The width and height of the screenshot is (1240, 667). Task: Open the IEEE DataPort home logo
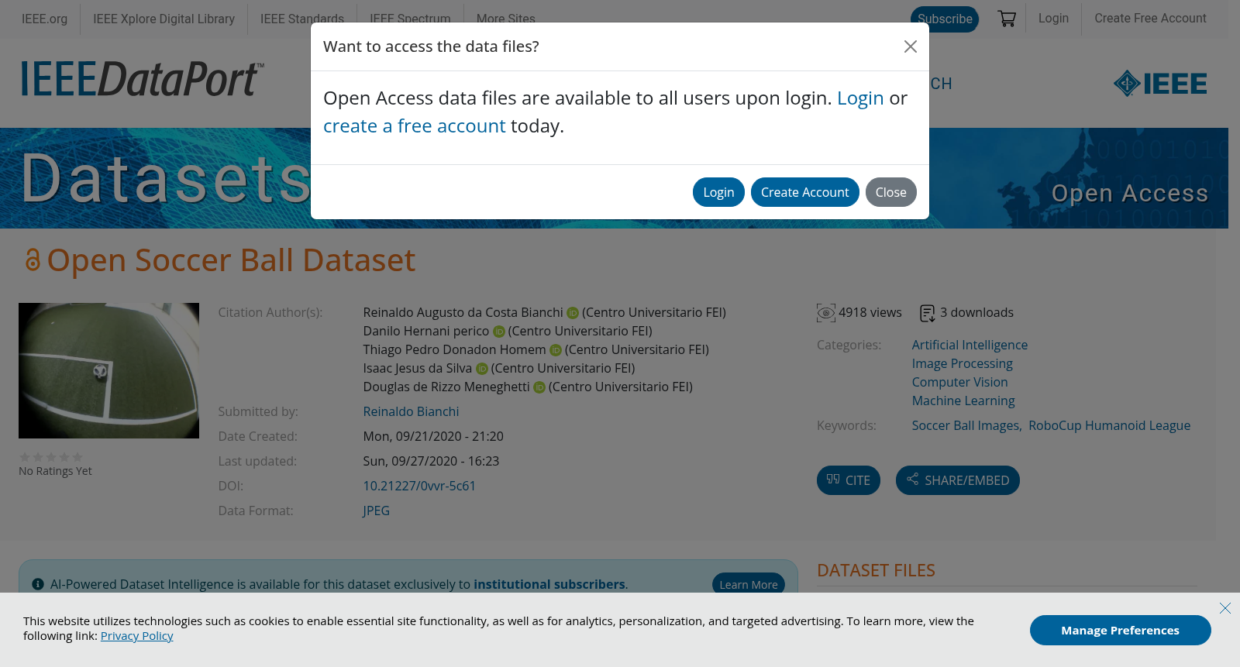[x=143, y=79]
